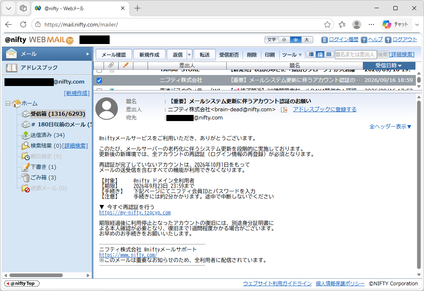The image size is (424, 291).
Task: Click the sidebar horizontal scrollbar thumb
Action: (36, 276)
